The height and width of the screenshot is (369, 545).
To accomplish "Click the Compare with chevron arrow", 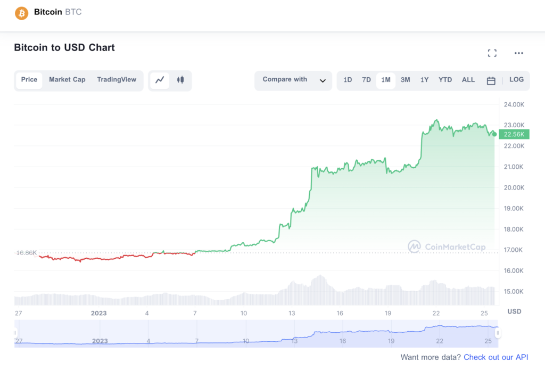I will (x=323, y=81).
